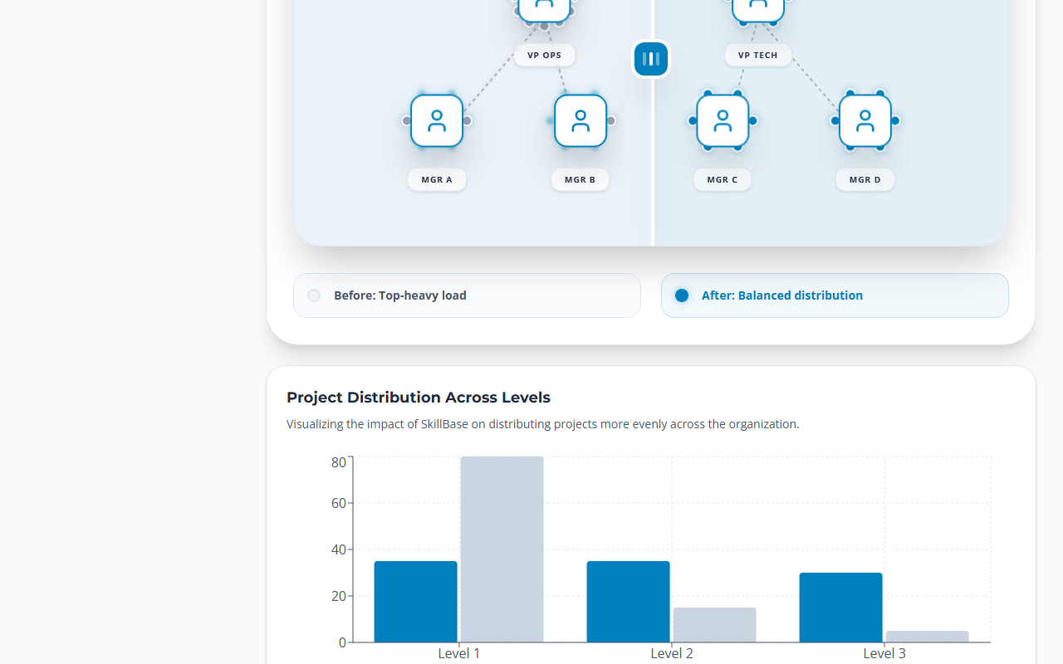The height and width of the screenshot is (664, 1063).
Task: Click the 'Project Distribution Across Levels' heading
Action: 418,398
